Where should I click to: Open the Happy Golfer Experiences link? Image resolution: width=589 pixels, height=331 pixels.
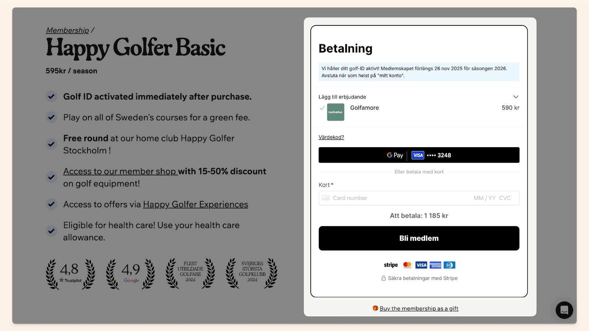(195, 204)
